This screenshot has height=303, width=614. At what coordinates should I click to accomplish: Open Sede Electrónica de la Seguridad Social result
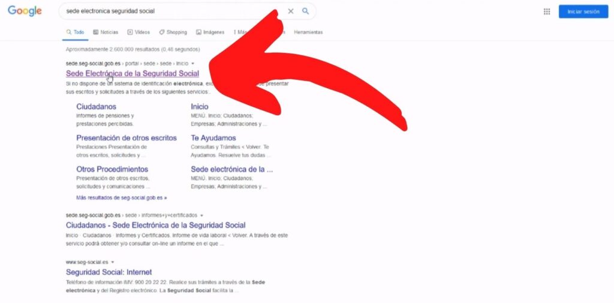[133, 73]
